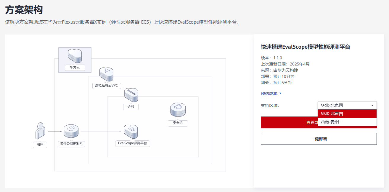389x192 pixels.
Task: Select the 安全组 shield icon
Action: (178, 110)
